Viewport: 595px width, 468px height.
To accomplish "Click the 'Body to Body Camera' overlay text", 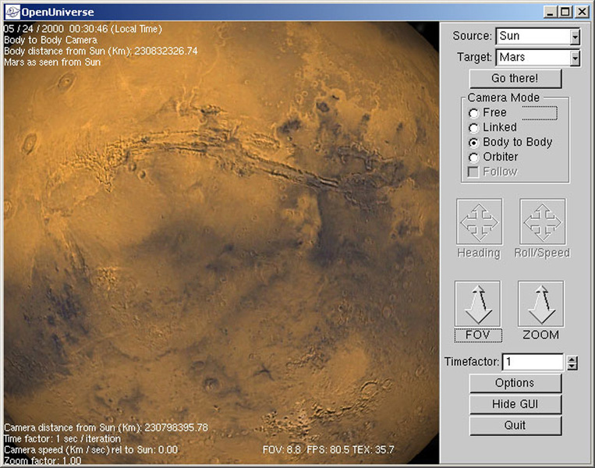I will (51, 41).
